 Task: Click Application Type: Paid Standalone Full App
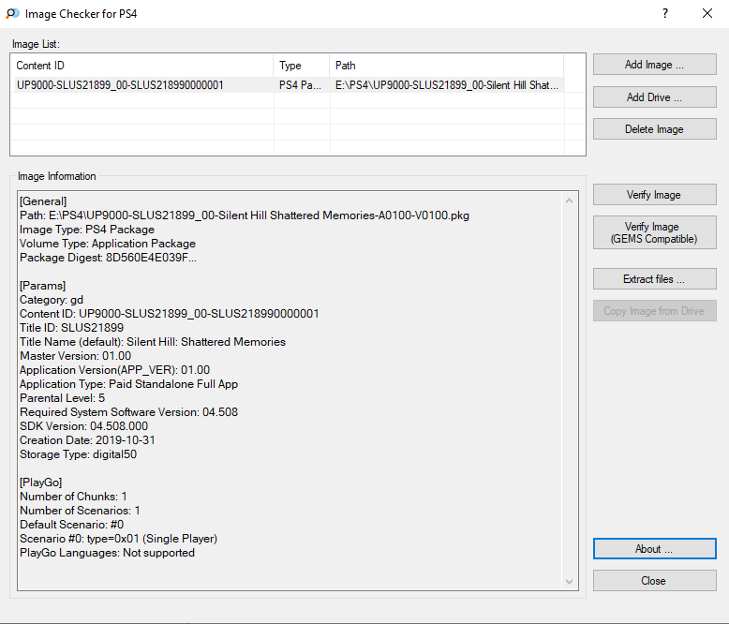coord(128,383)
